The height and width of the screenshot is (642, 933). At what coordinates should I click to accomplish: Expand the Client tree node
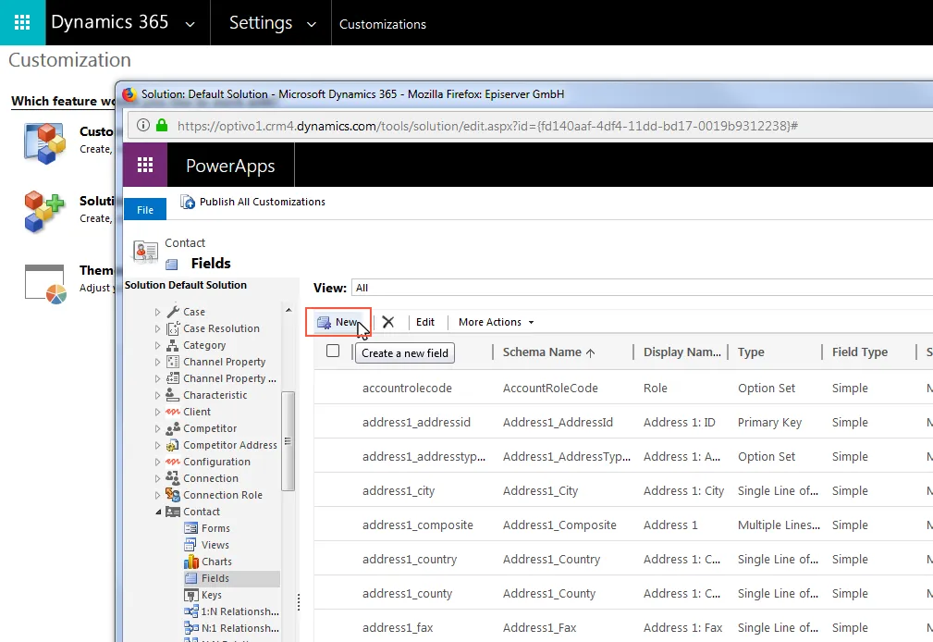click(x=158, y=412)
